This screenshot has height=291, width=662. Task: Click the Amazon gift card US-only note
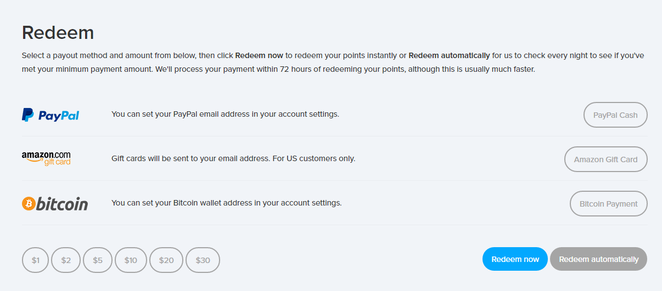233,158
